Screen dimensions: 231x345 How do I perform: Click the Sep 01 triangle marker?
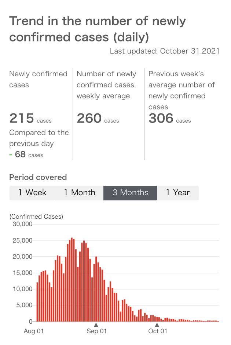tap(96, 324)
